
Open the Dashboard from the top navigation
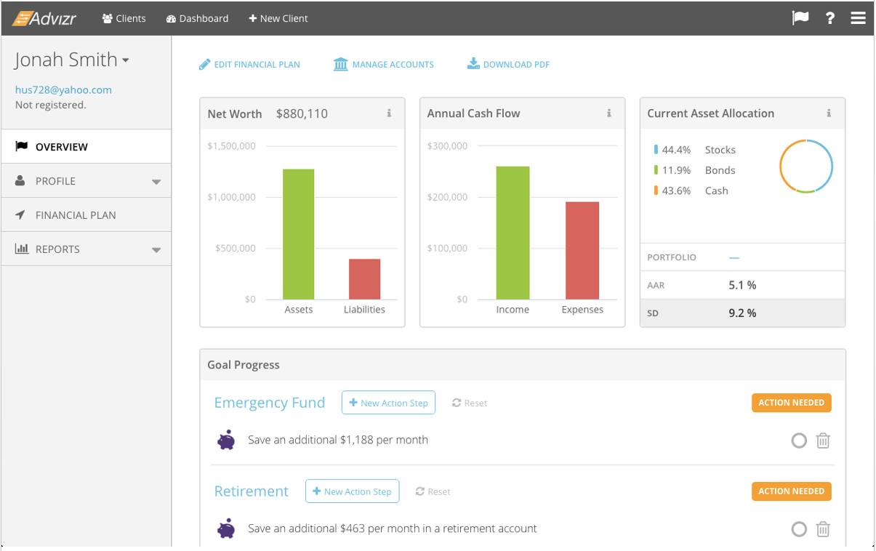[197, 18]
